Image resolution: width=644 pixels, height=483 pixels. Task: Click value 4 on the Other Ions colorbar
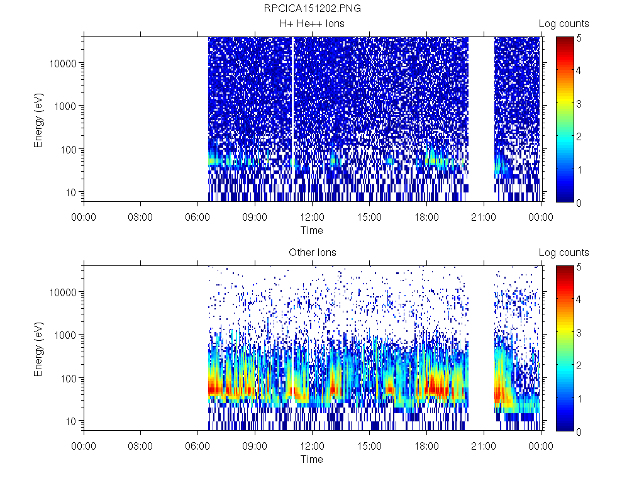[x=579, y=299]
